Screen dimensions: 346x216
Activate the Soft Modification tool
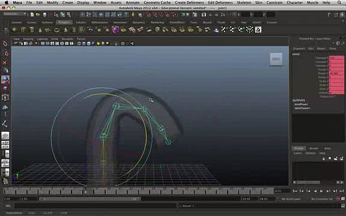(x=5, y=107)
